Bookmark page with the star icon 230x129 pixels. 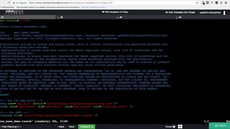point(197,3)
